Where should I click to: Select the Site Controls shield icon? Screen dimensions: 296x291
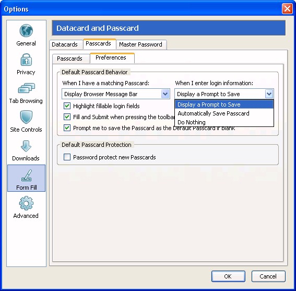point(26,117)
